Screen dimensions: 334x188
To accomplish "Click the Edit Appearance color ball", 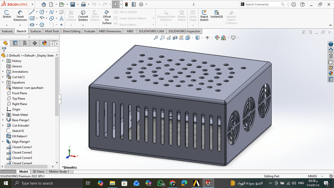I will (x=217, y=38).
